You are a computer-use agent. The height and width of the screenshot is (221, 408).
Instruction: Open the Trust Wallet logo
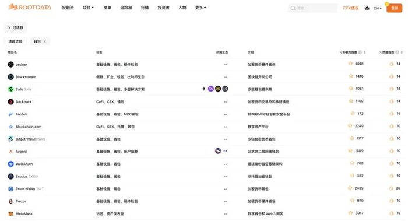click(10, 189)
